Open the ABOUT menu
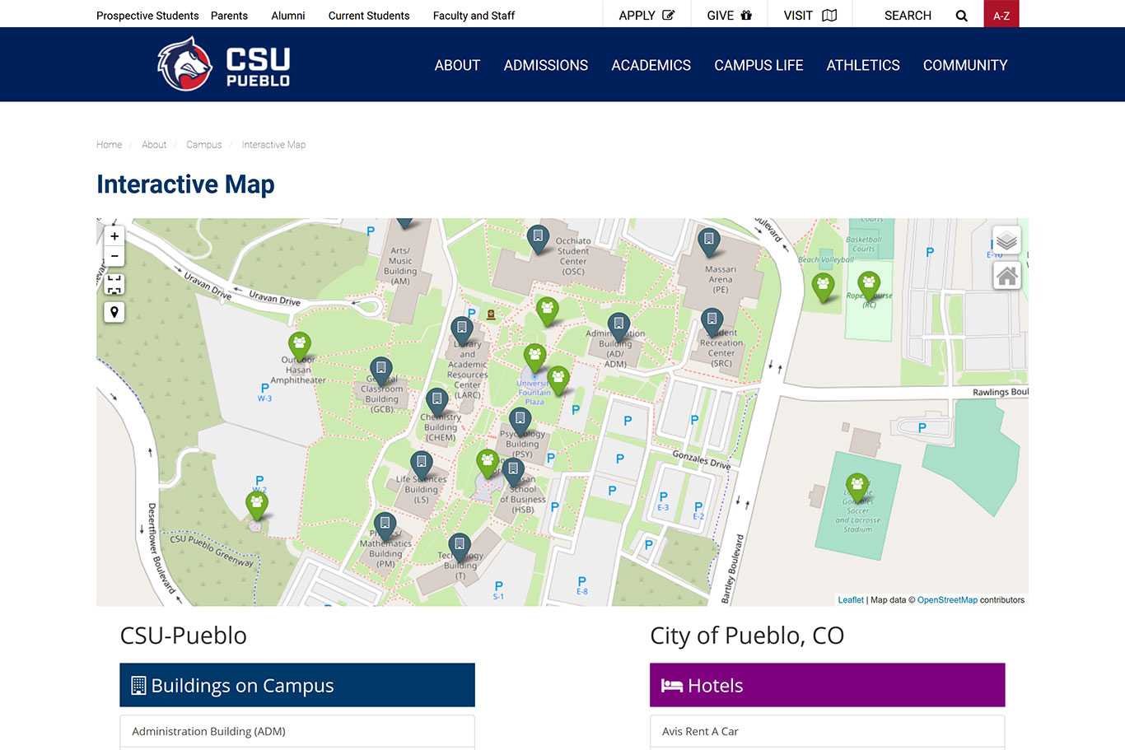This screenshot has width=1125, height=750. 457,65
